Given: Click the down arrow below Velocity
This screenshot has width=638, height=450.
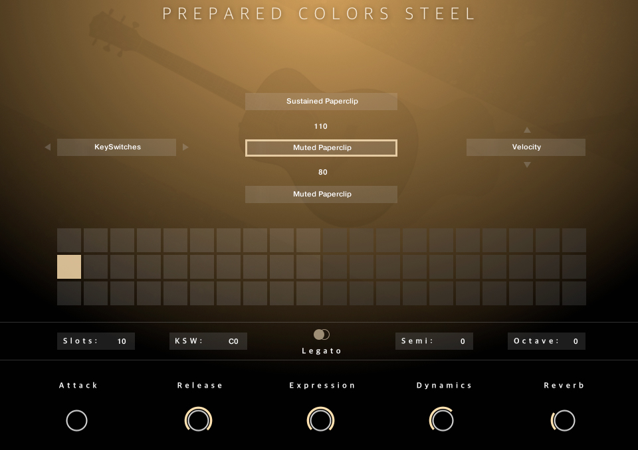Looking at the screenshot, I should (x=527, y=165).
